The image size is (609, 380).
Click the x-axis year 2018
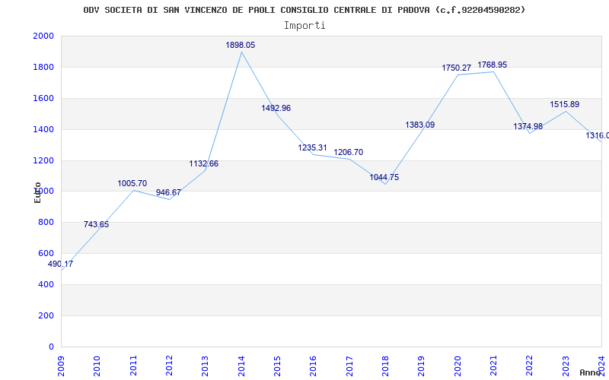pyautogui.click(x=385, y=366)
